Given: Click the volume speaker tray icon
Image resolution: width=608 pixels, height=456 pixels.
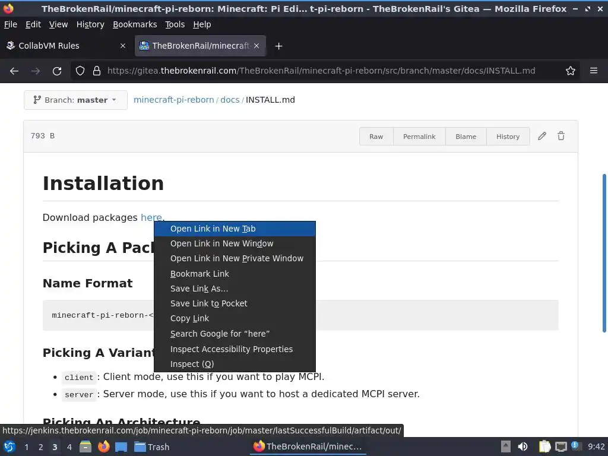Looking at the screenshot, I should click(x=522, y=446).
